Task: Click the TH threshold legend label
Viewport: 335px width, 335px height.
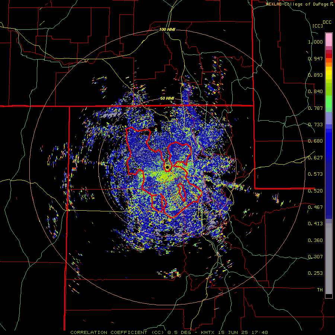Action: [x=320, y=290]
